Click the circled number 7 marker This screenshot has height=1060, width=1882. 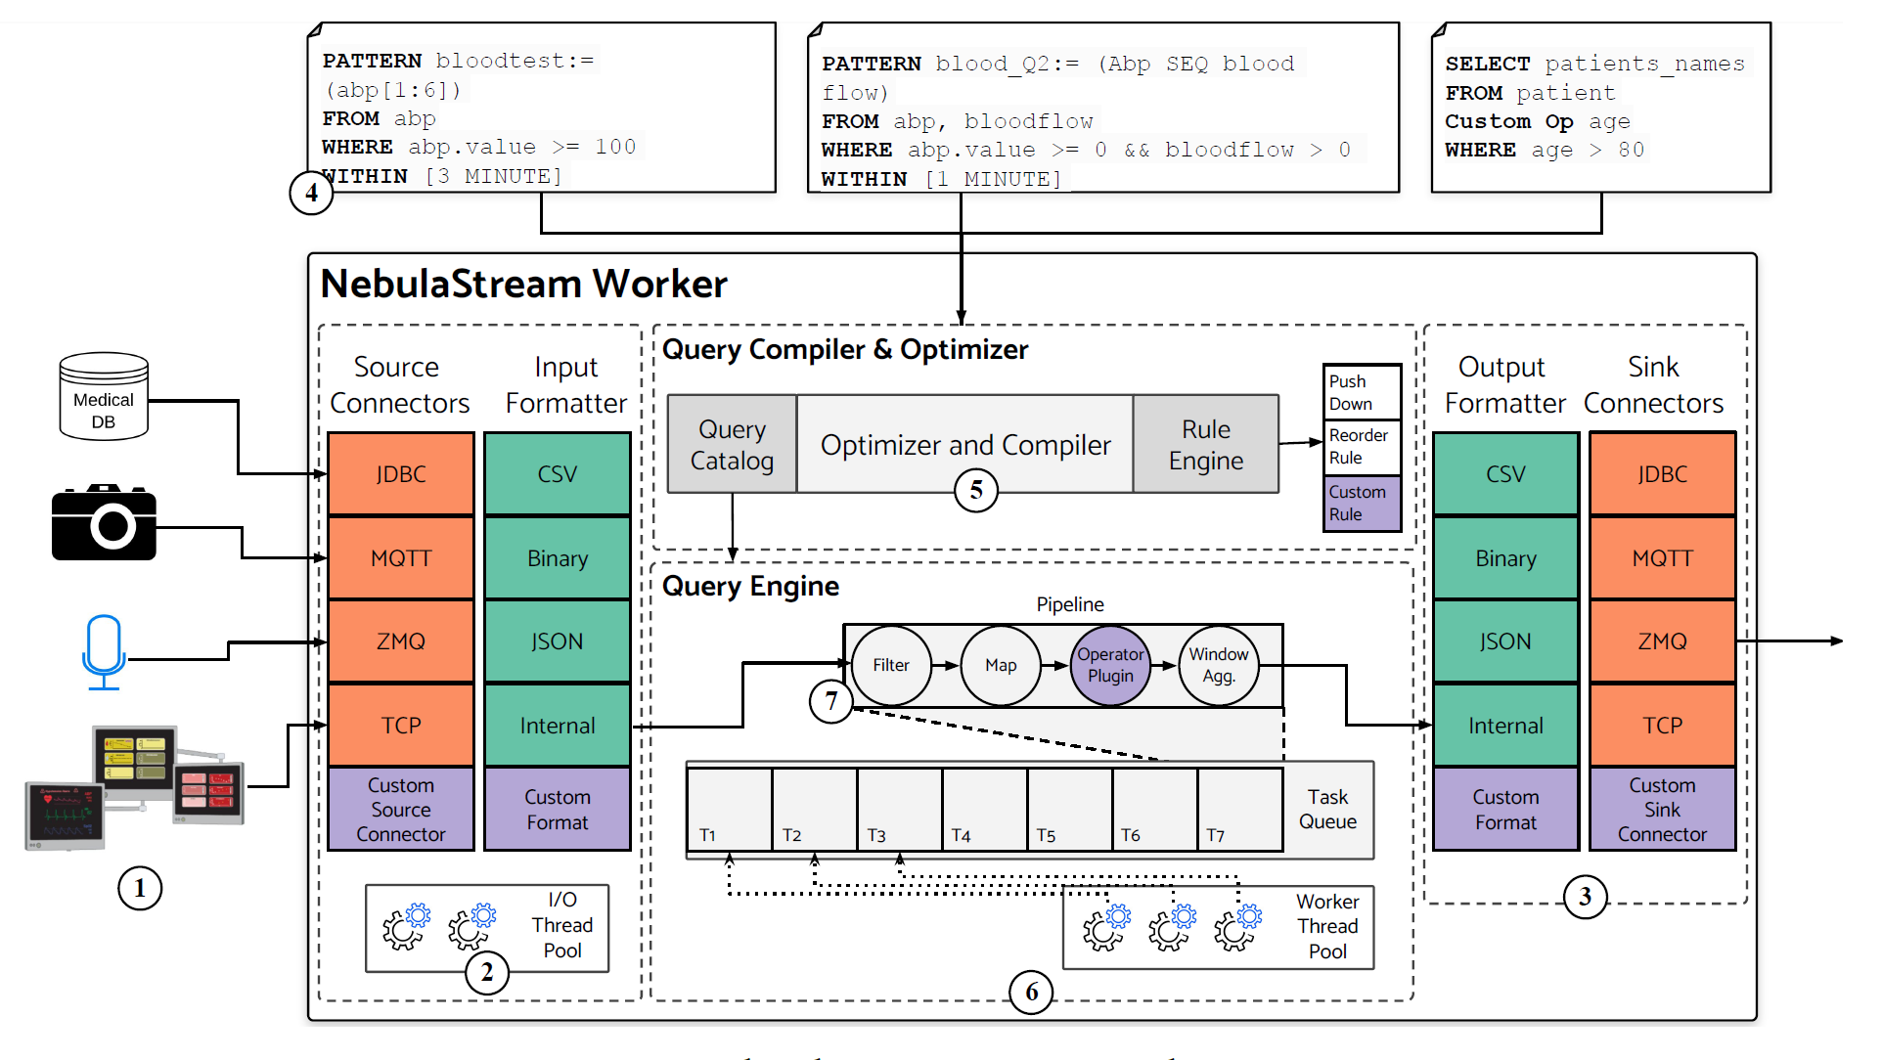coord(830,700)
